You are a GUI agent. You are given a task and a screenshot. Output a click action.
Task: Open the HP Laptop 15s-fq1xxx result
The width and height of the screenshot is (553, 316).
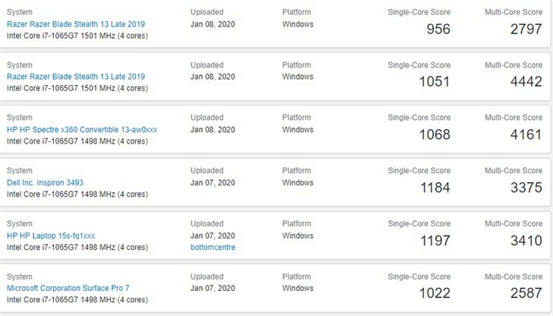click(x=51, y=236)
